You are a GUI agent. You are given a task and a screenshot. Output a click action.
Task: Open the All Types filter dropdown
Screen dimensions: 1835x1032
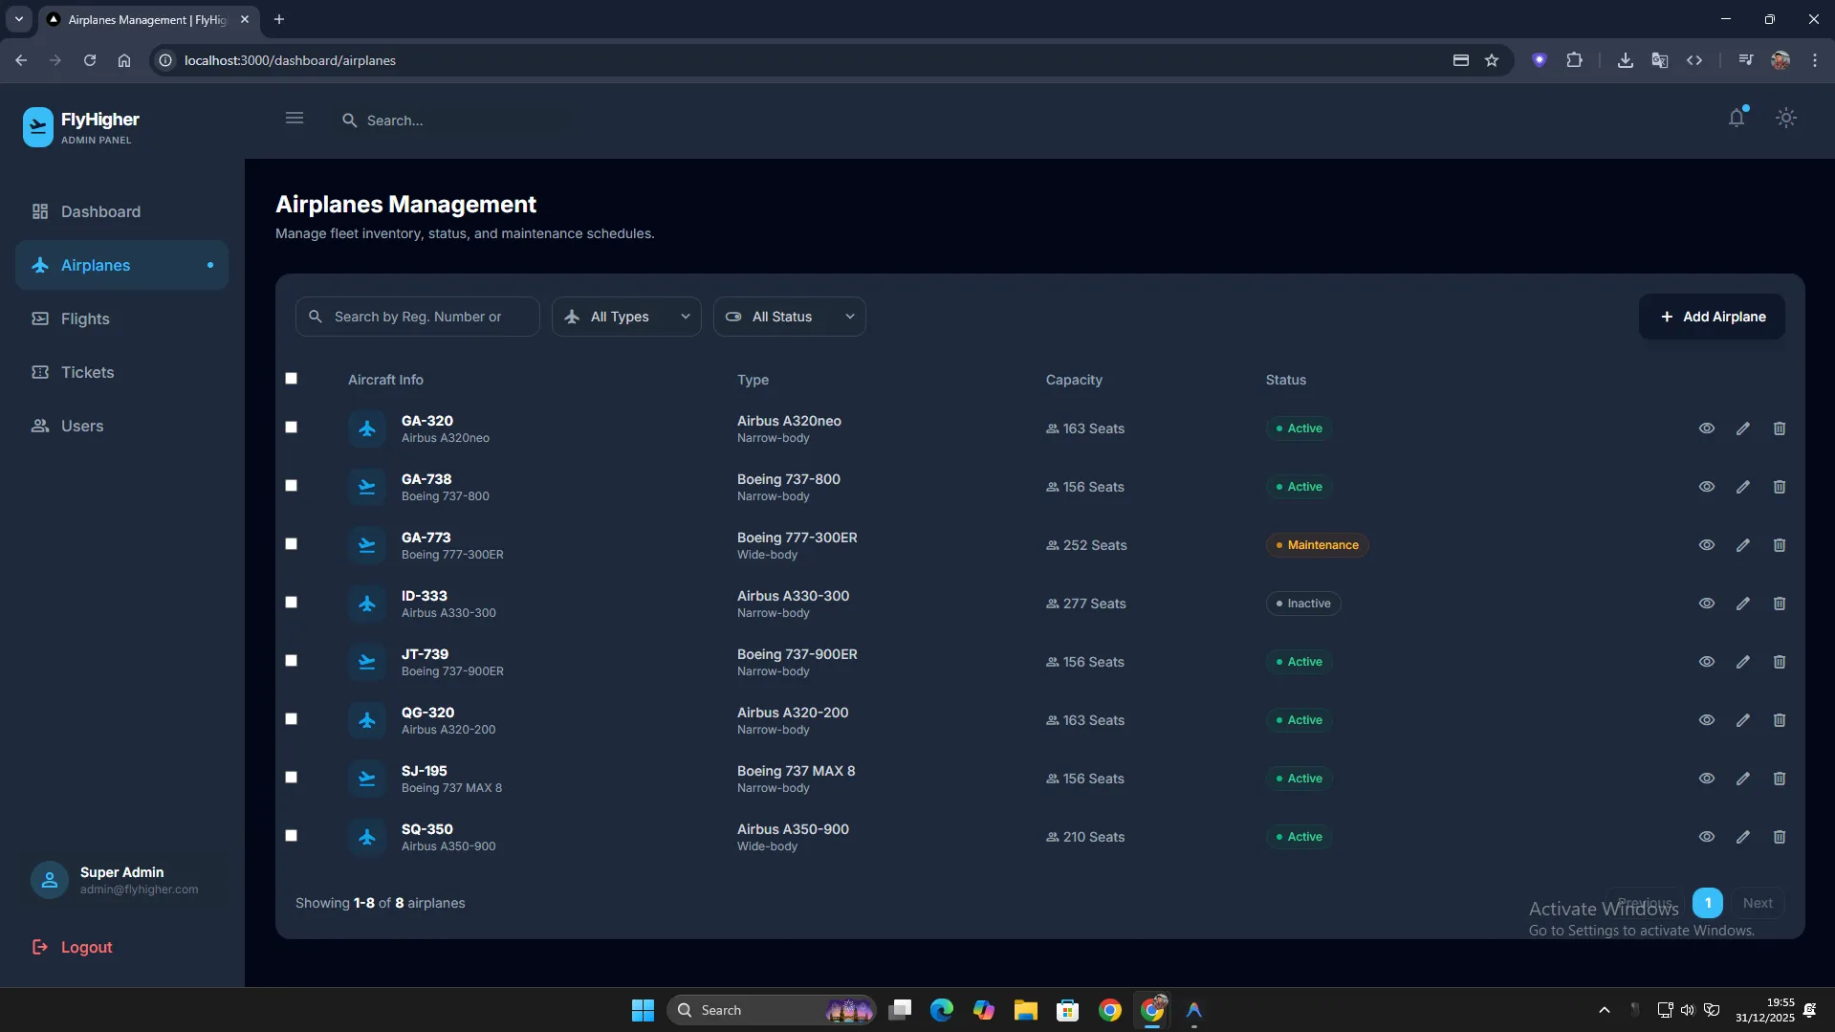(x=626, y=317)
